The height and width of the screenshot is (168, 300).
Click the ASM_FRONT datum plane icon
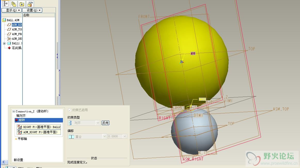(9, 34)
